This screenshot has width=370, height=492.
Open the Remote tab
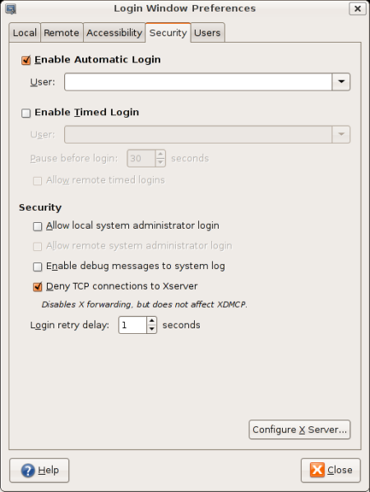pos(62,33)
